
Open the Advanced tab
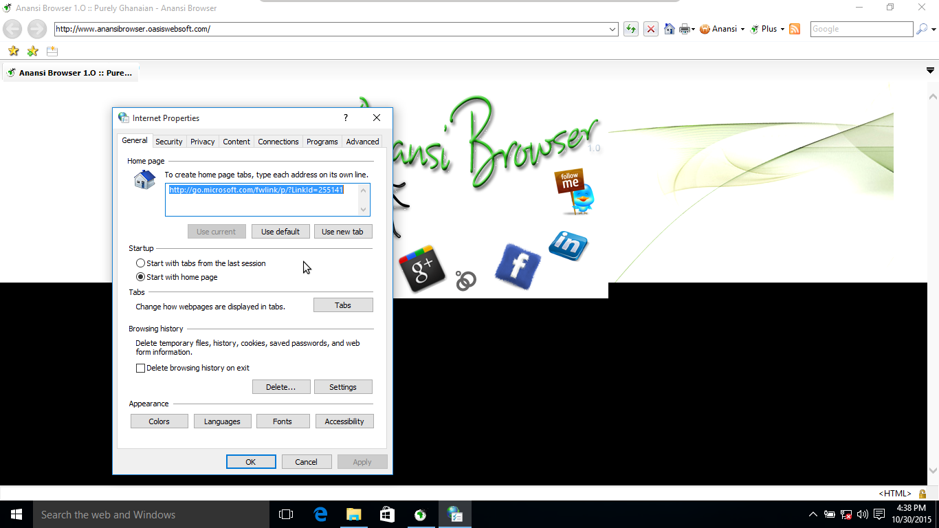[362, 142]
